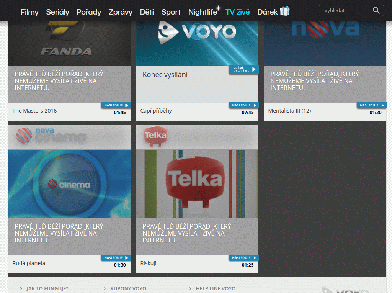Open nova cinema channel preview image
The width and height of the screenshot is (392, 293).
pos(69,184)
